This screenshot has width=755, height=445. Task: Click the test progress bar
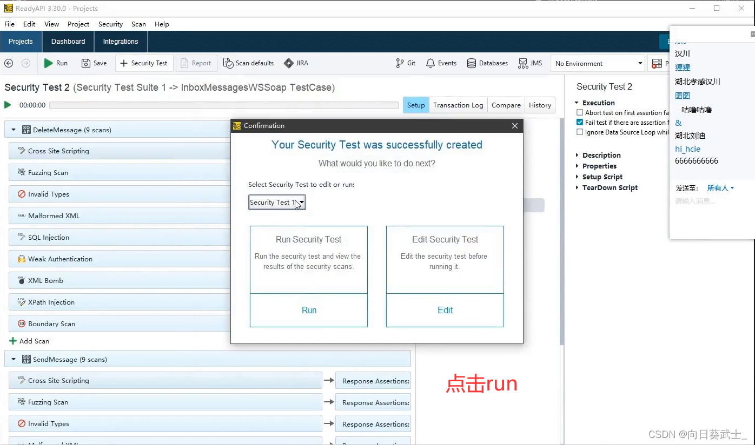224,105
